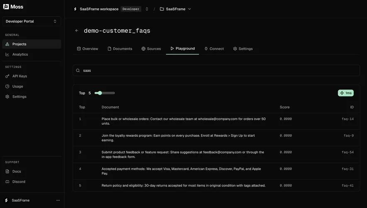Open the SaaSFrame project folder dropdown

point(175,9)
